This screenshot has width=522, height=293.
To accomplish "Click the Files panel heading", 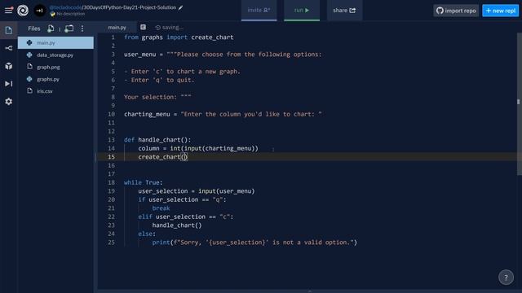I will 34,28.
